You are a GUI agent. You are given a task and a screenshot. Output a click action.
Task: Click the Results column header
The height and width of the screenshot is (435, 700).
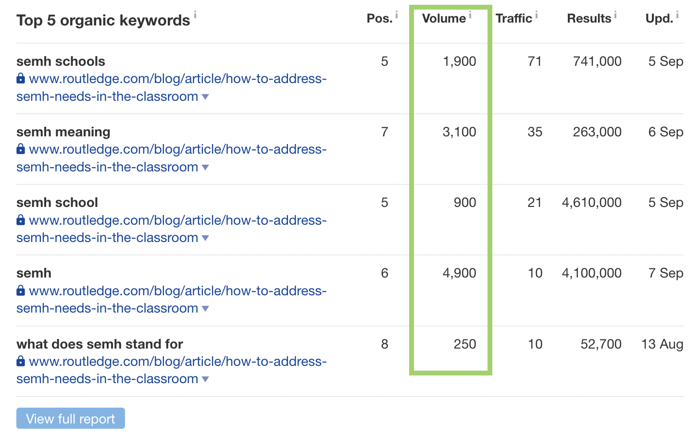589,19
